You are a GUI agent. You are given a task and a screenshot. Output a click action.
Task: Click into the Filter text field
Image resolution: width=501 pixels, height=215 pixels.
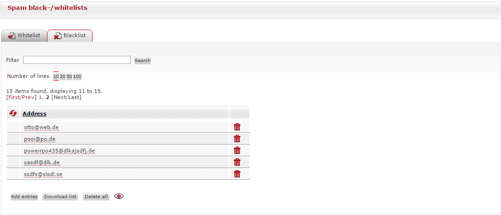[x=77, y=60]
